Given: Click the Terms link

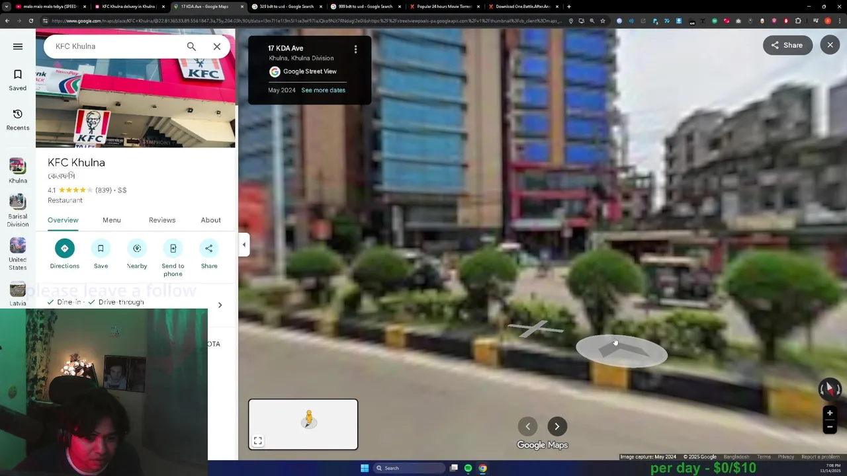Looking at the screenshot, I should coord(764,457).
